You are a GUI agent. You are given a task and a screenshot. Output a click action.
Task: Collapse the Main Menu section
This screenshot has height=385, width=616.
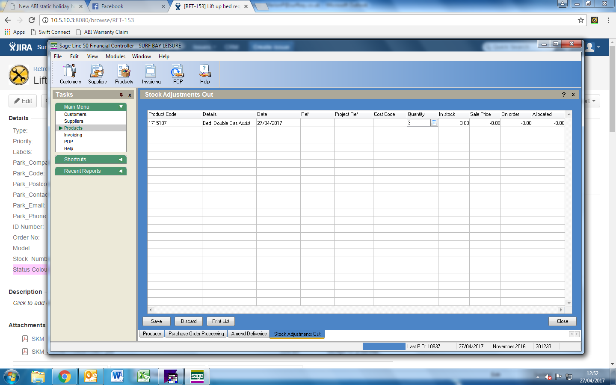click(121, 107)
